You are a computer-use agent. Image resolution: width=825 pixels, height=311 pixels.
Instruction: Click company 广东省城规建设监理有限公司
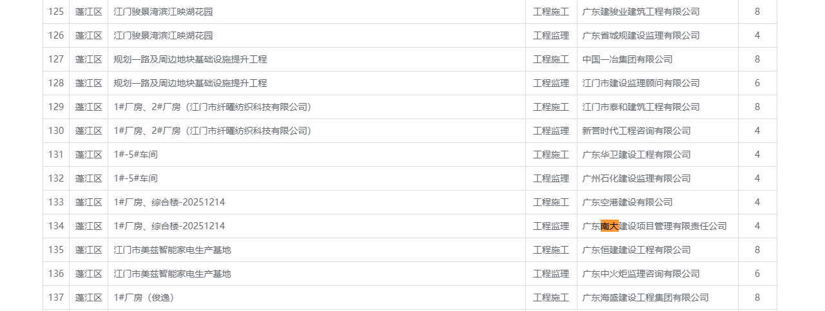[x=641, y=35]
